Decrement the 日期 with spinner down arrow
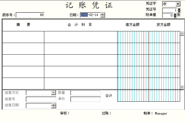Viewport: 185px width, 122px height. coord(103,16)
